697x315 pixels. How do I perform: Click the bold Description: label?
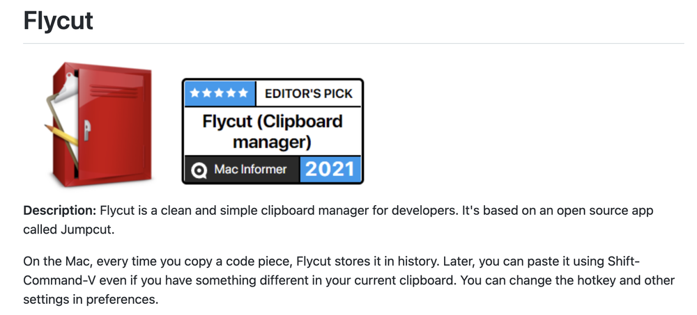(59, 210)
